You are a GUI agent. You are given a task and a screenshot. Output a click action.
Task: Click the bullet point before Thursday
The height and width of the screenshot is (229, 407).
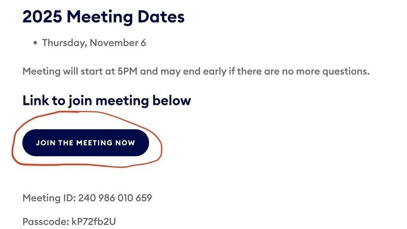(35, 43)
